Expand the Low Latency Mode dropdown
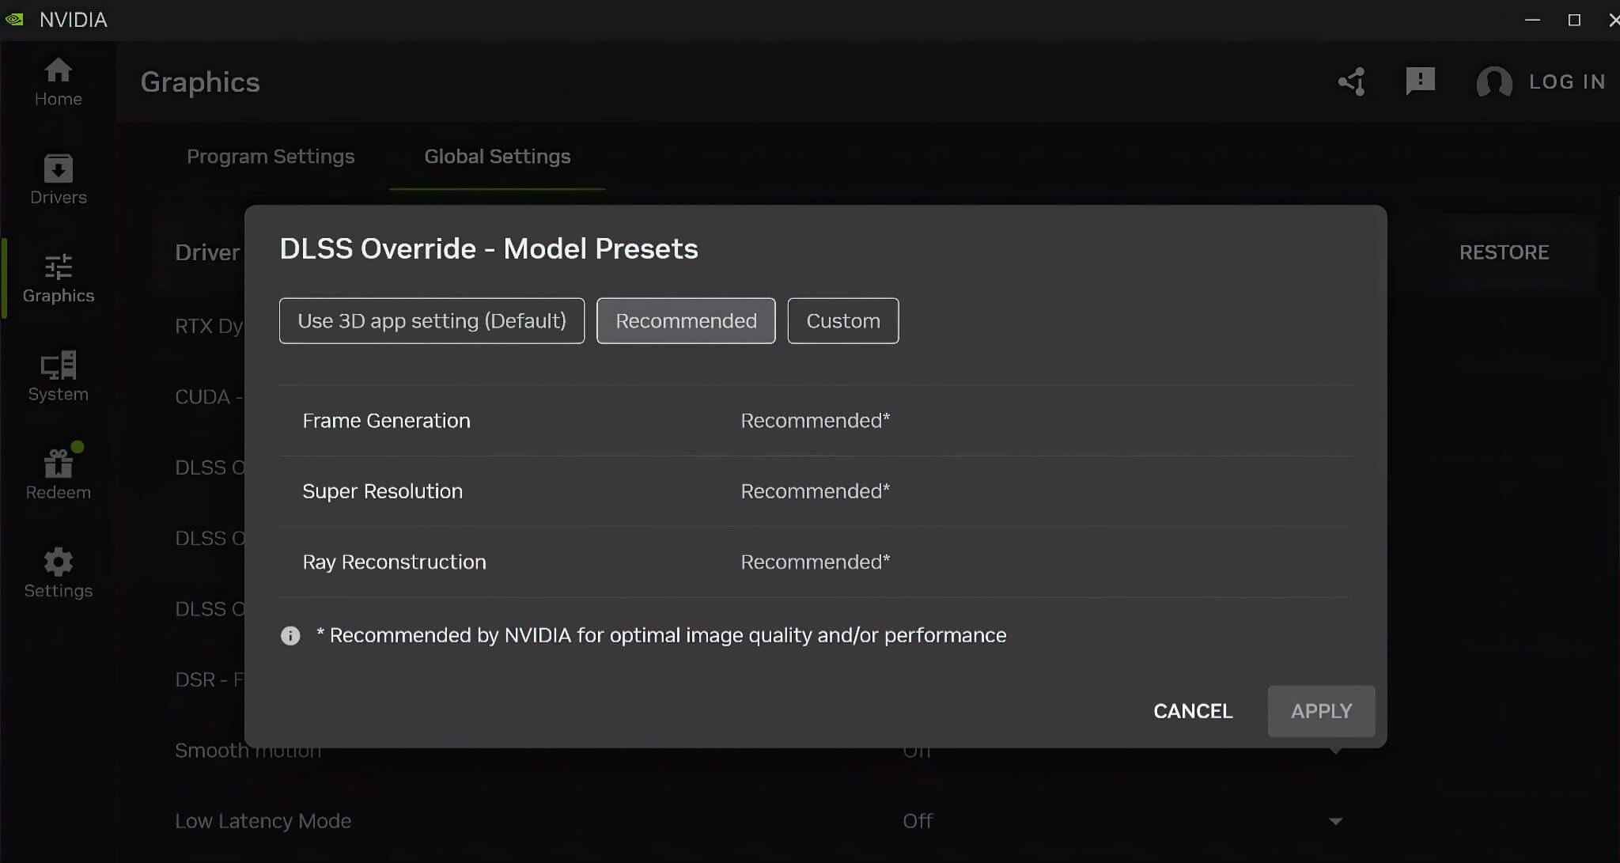Viewport: 1620px width, 863px height. click(x=1334, y=820)
